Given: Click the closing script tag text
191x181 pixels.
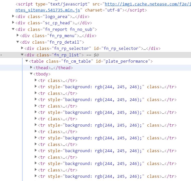Looking at the screenshot, I should (x=136, y=10).
